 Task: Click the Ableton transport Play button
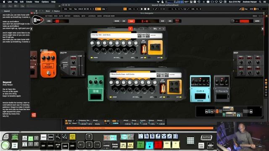click(142, 9)
